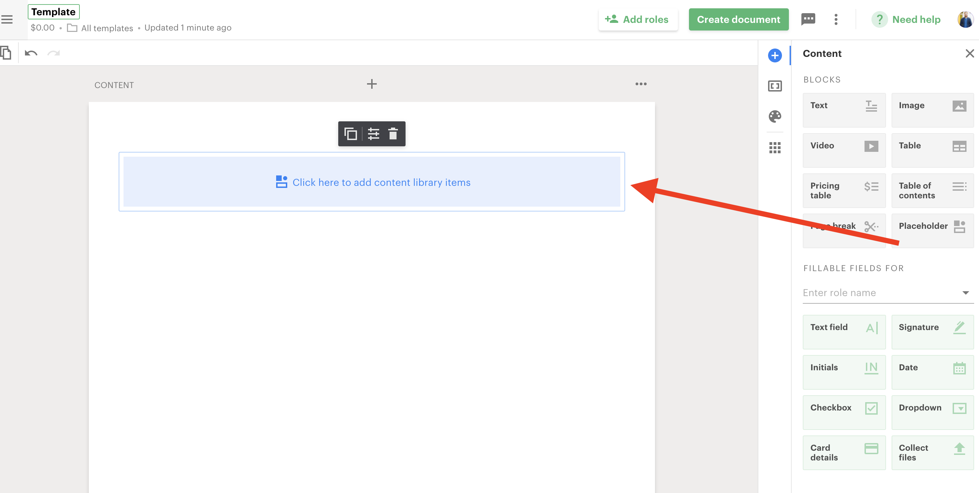Expand the Enter role name dropdown

pos(965,293)
